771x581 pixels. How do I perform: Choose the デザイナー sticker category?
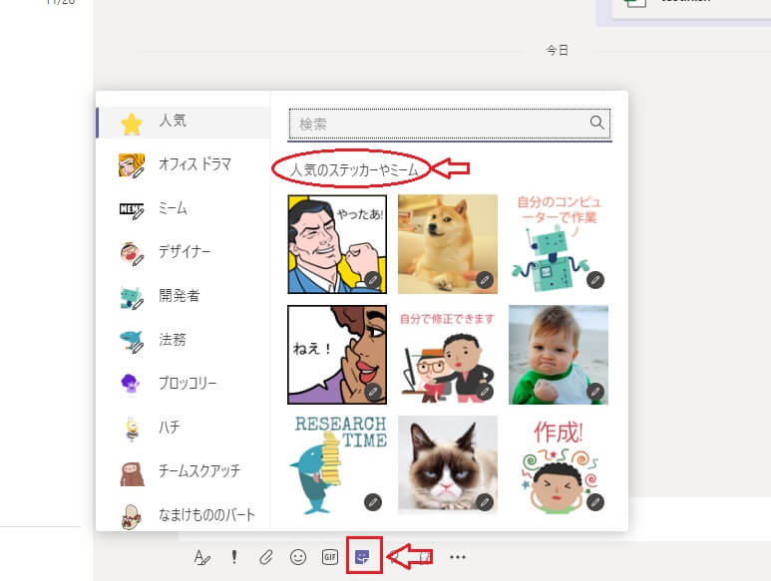185,252
